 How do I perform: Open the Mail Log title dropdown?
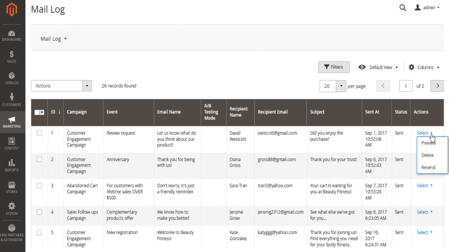pyautogui.click(x=53, y=39)
